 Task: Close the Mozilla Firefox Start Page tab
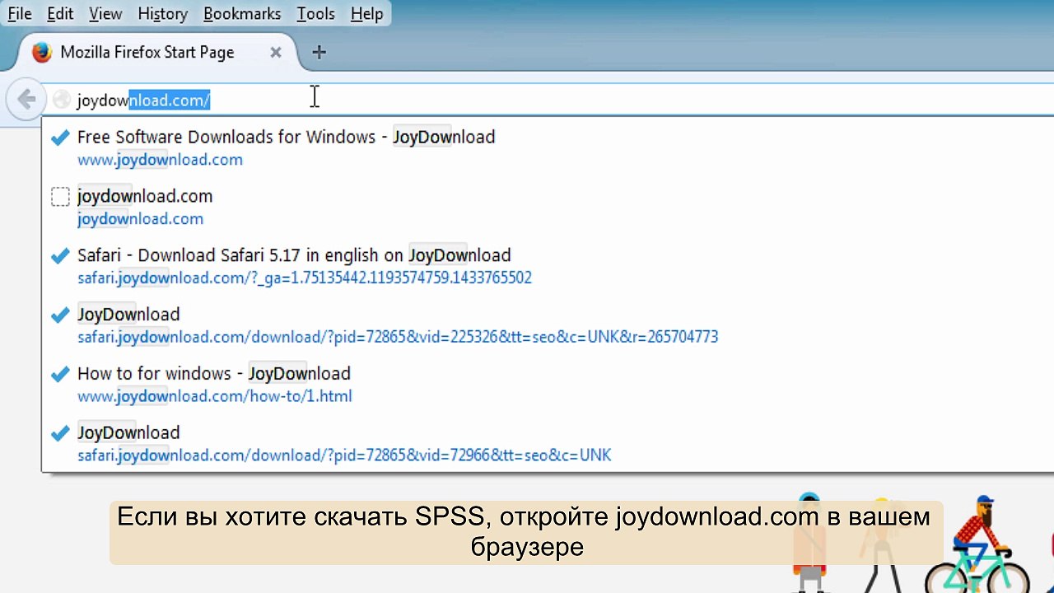tap(276, 53)
